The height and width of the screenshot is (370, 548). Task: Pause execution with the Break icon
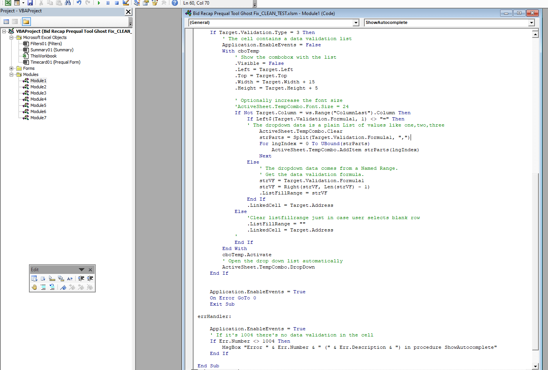click(108, 3)
